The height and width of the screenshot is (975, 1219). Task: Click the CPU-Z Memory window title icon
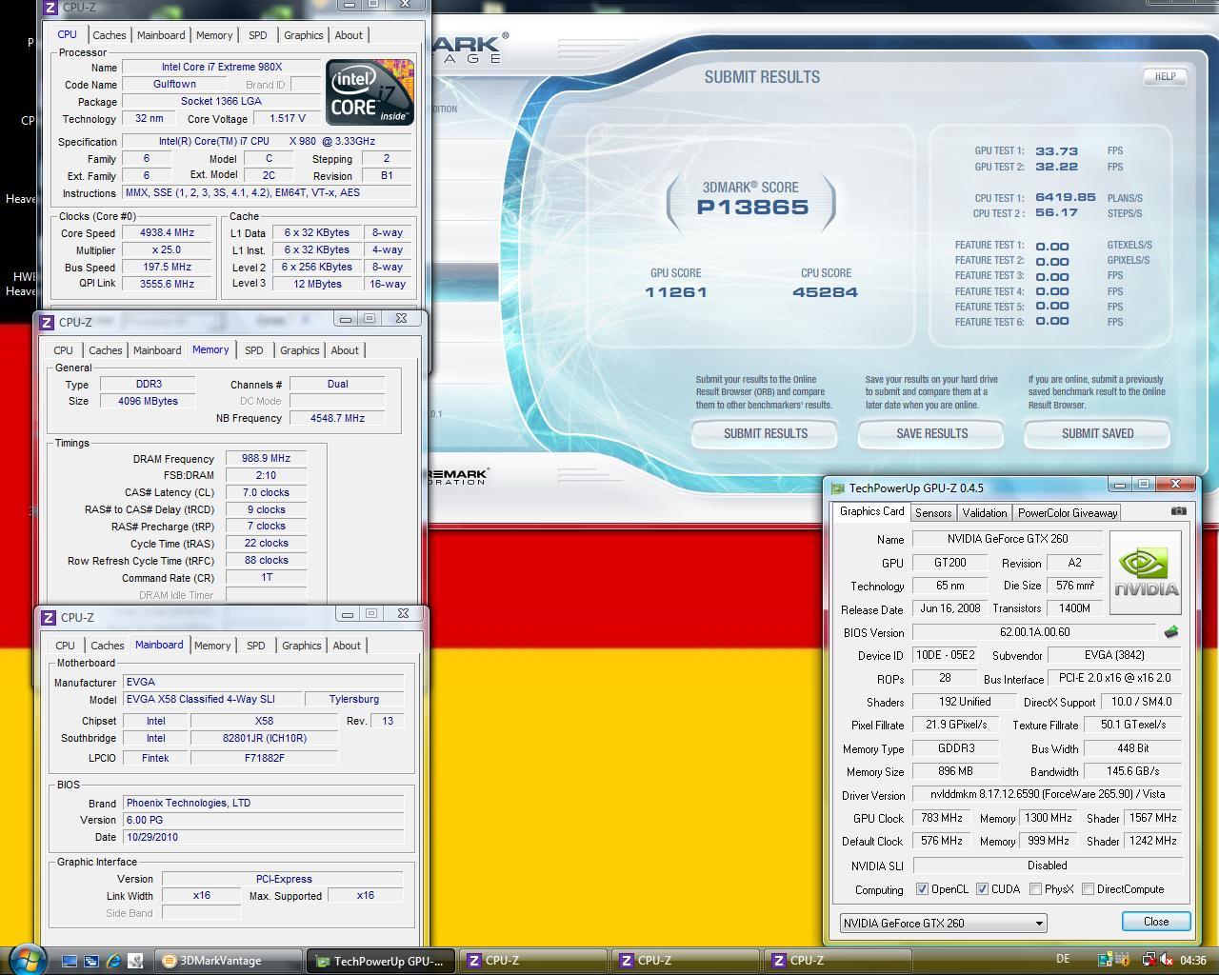pyautogui.click(x=49, y=323)
